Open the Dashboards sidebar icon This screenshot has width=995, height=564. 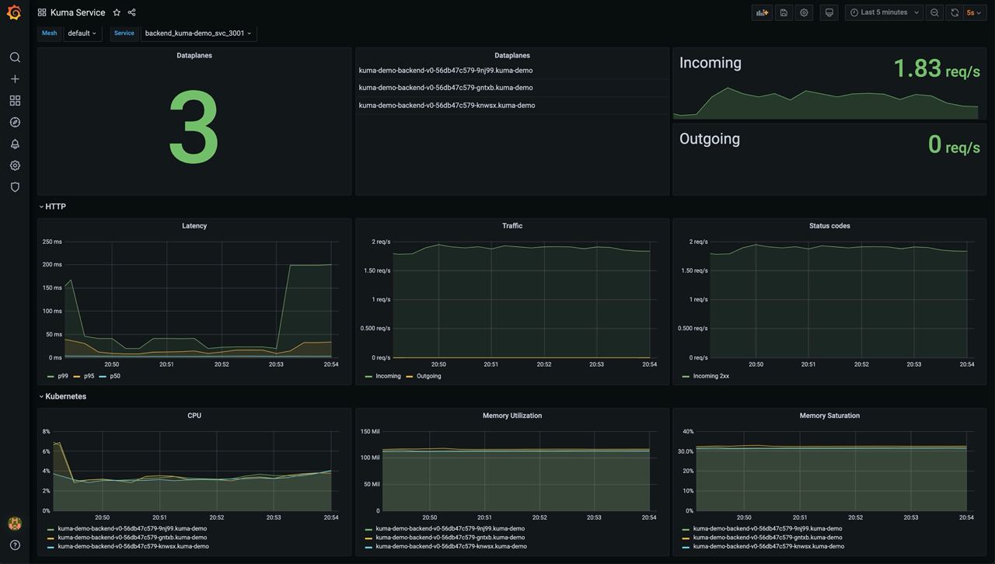coord(14,99)
